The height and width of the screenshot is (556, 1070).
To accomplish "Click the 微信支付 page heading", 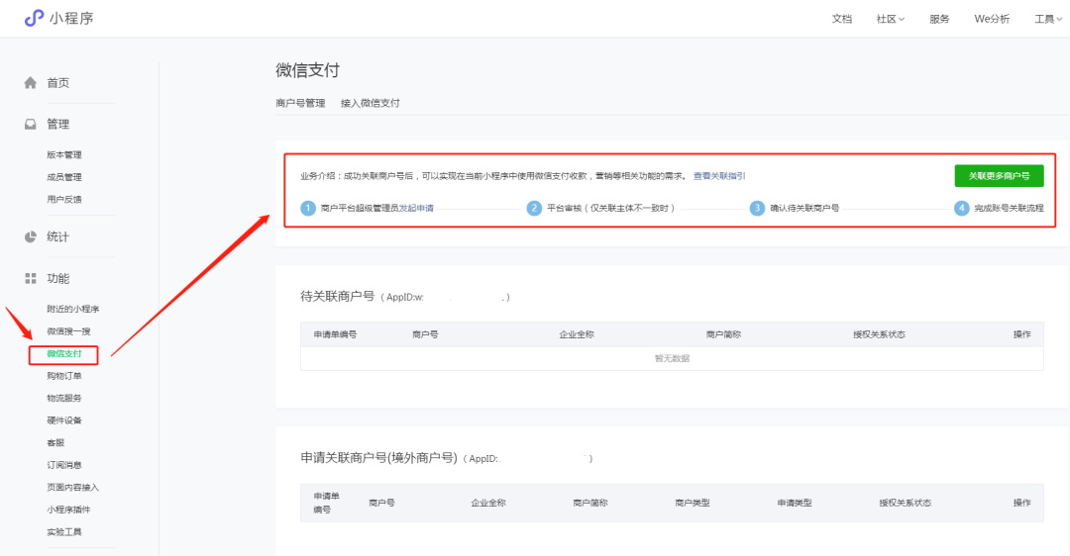I will tap(307, 70).
